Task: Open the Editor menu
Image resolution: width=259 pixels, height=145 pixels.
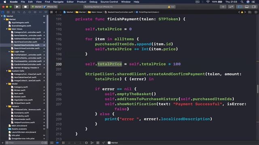Action: (70, 2)
